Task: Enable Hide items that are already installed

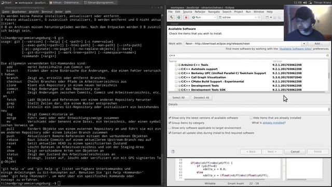Action: pyautogui.click(x=251, y=118)
